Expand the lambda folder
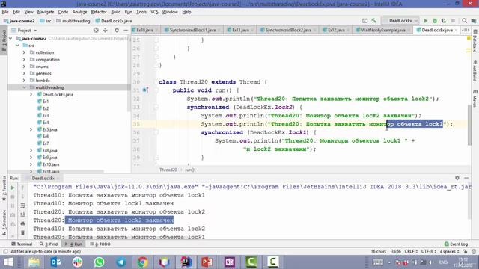479x269 pixels. coord(24,81)
